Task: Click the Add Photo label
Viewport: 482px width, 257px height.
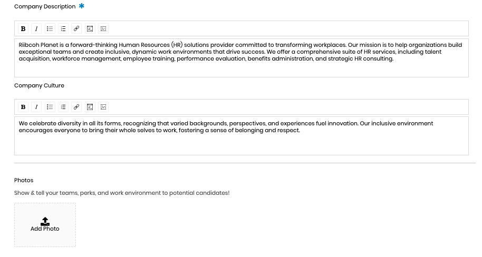Action: tap(45, 229)
